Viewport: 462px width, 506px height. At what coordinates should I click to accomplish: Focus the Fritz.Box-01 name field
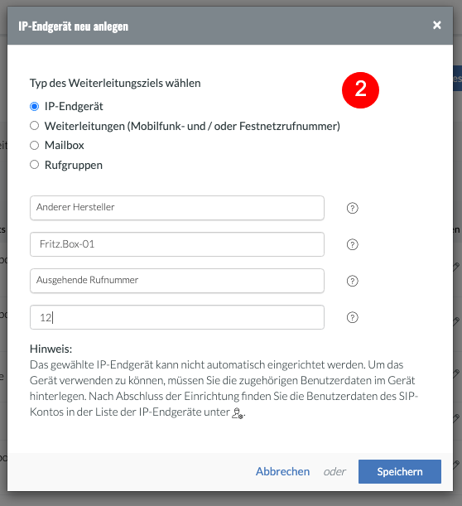coord(177,244)
